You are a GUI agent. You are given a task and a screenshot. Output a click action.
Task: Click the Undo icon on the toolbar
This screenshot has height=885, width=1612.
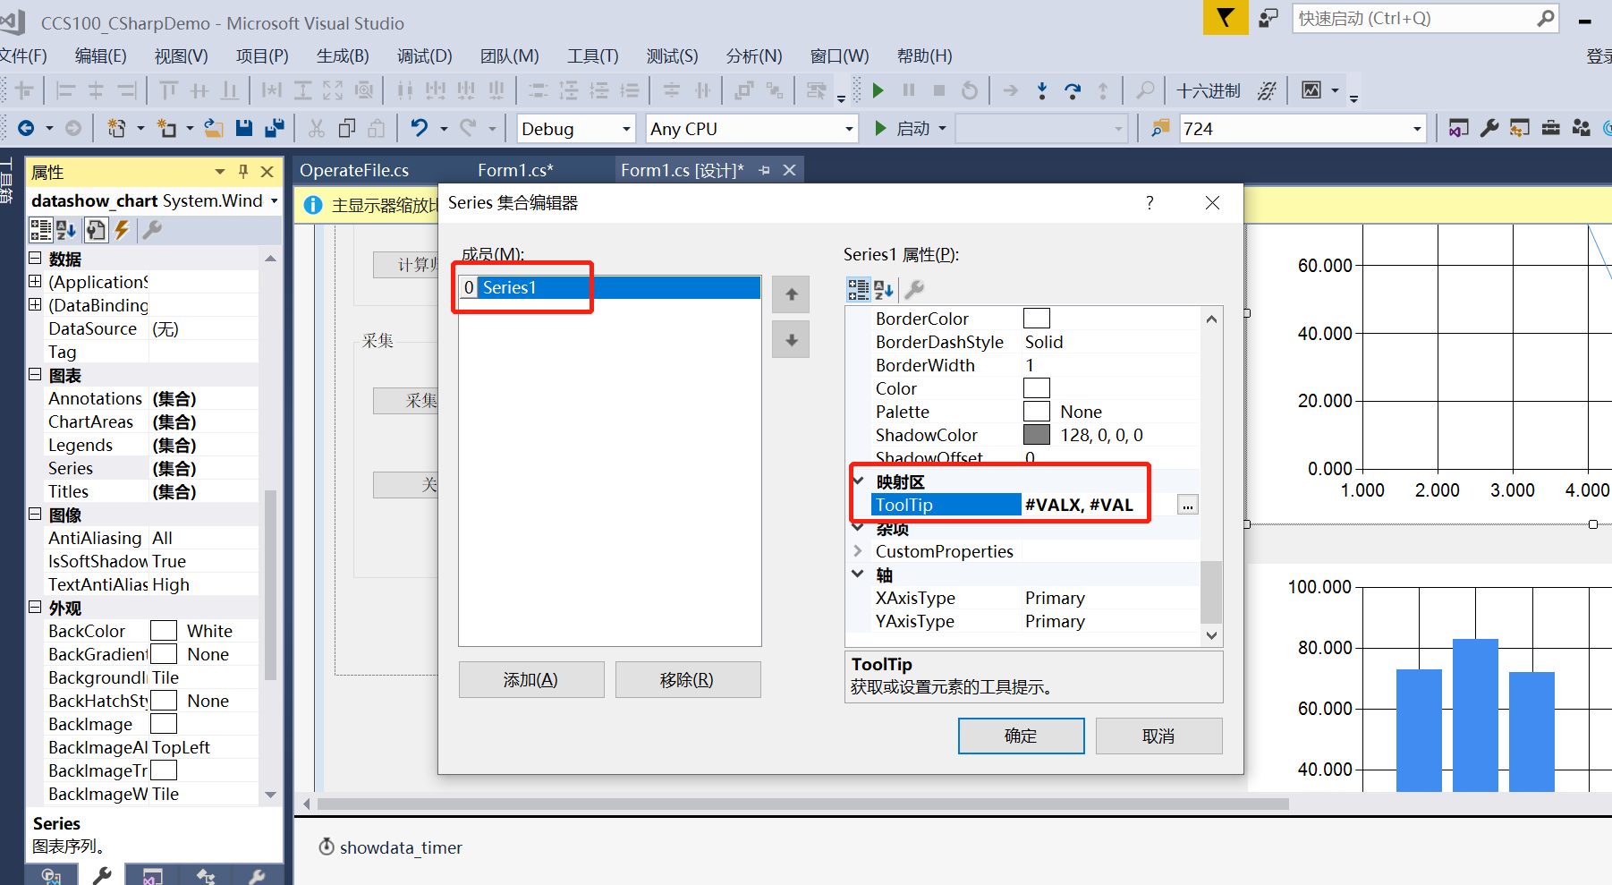pyautogui.click(x=420, y=127)
